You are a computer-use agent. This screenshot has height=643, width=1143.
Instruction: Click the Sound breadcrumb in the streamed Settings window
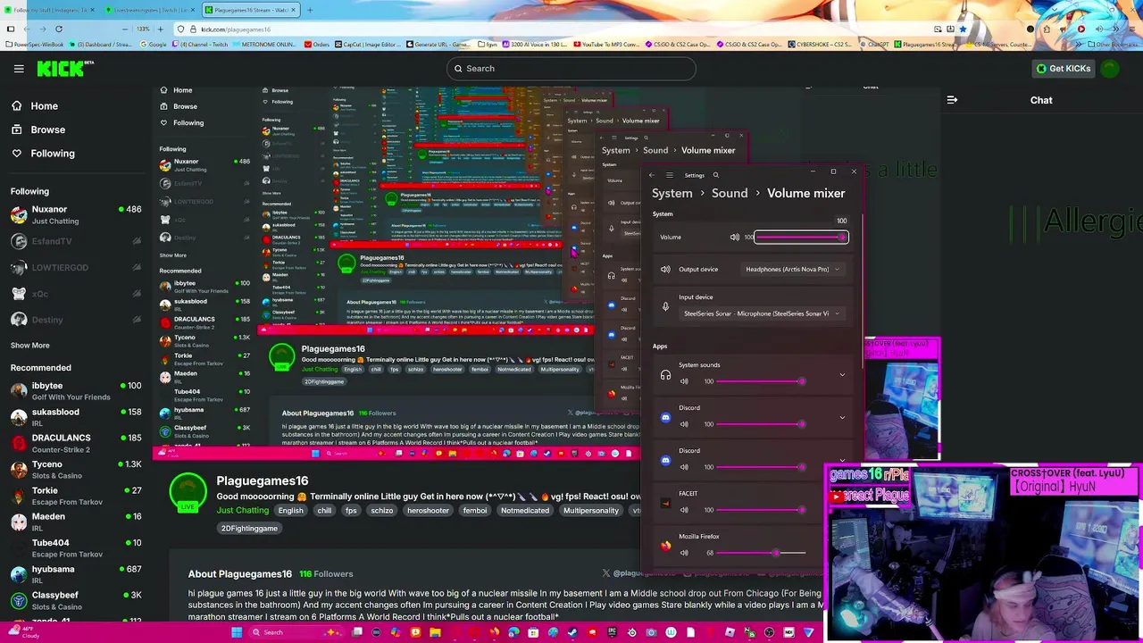pos(730,193)
